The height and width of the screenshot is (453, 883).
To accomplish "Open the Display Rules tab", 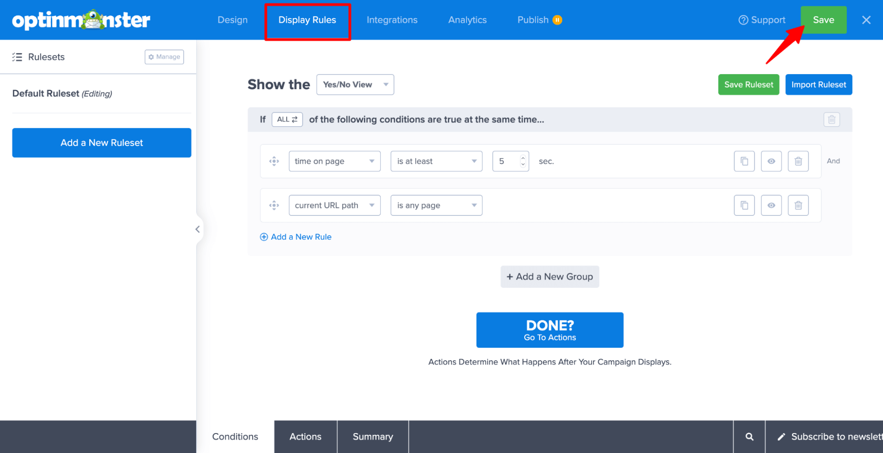I will coord(307,20).
